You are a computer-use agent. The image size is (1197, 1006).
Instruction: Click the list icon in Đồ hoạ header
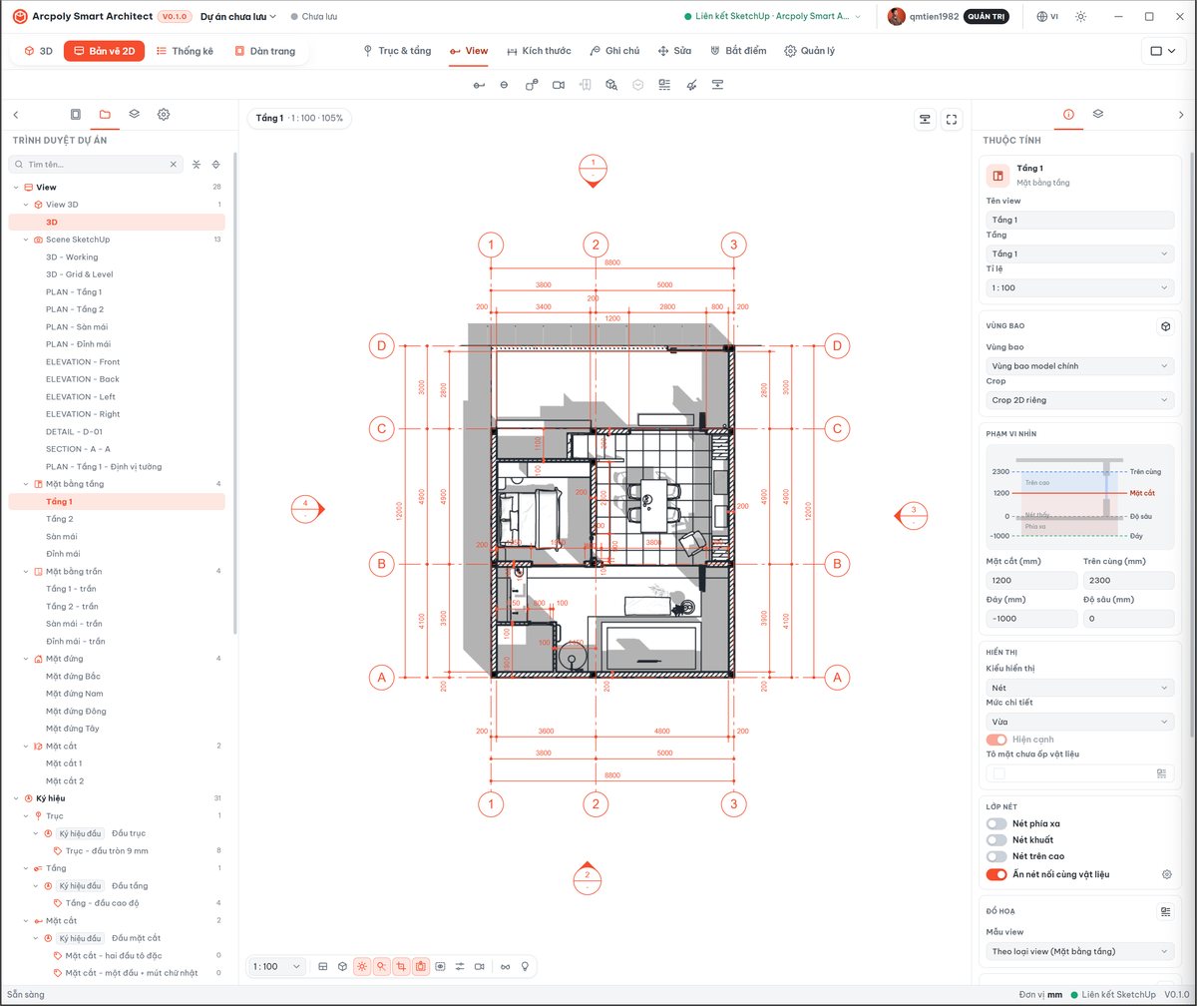point(1165,911)
